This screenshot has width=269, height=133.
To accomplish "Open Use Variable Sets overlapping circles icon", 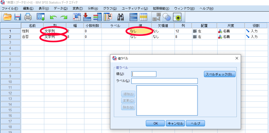I will [x=167, y=17].
